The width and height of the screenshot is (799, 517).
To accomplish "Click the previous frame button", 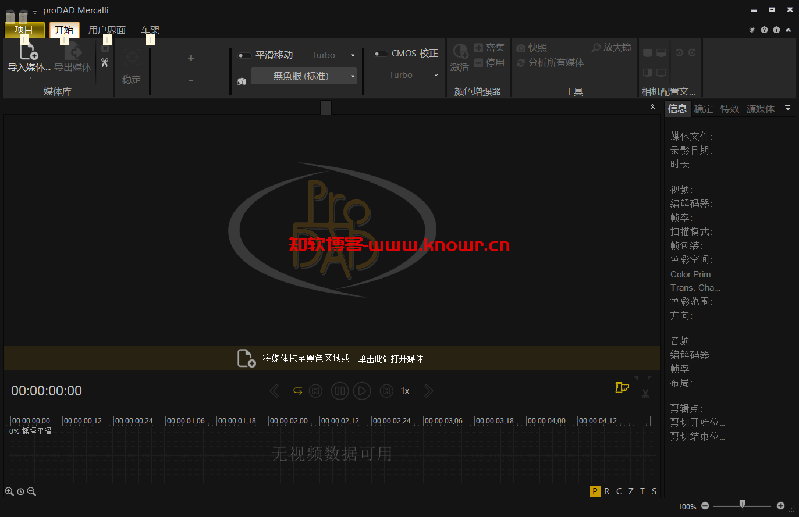I will point(315,391).
